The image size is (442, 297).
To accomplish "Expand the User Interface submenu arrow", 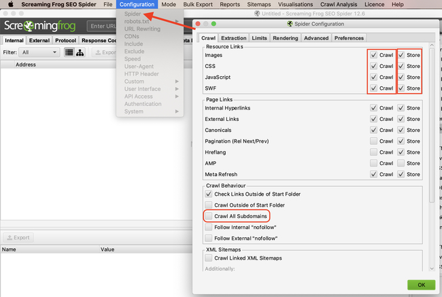I will click(x=177, y=89).
